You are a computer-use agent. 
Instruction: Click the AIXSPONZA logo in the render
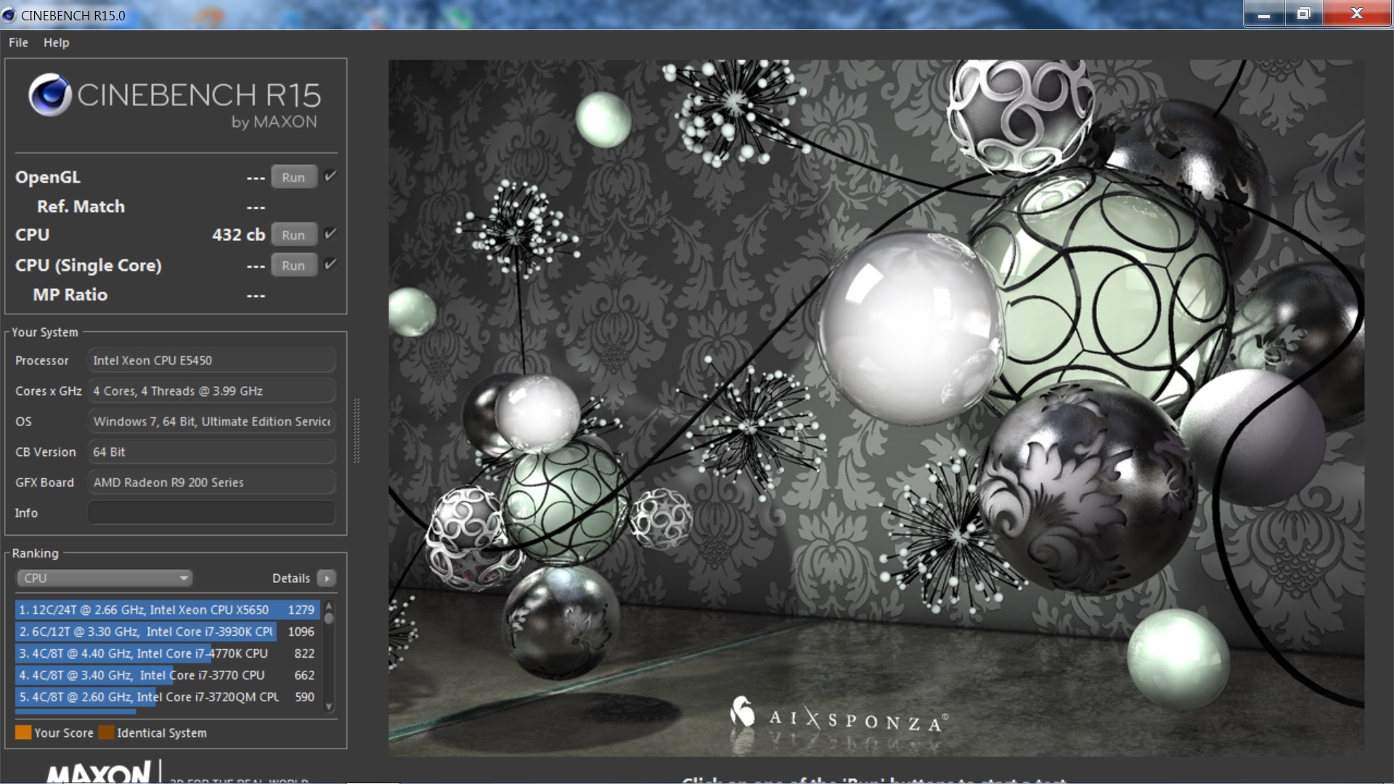pos(838,717)
